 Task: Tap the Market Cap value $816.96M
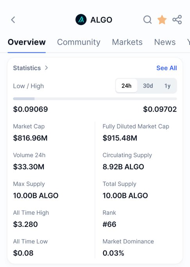30,138
